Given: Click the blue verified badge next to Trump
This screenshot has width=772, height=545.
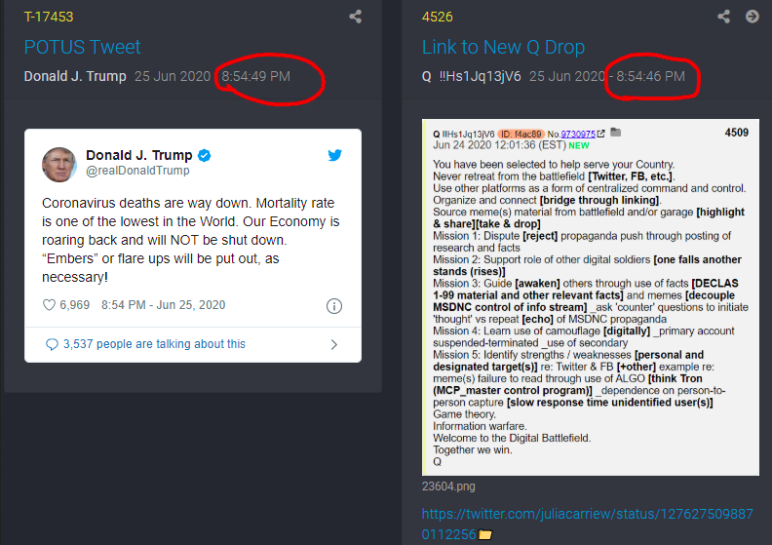Looking at the screenshot, I should pyautogui.click(x=205, y=156).
